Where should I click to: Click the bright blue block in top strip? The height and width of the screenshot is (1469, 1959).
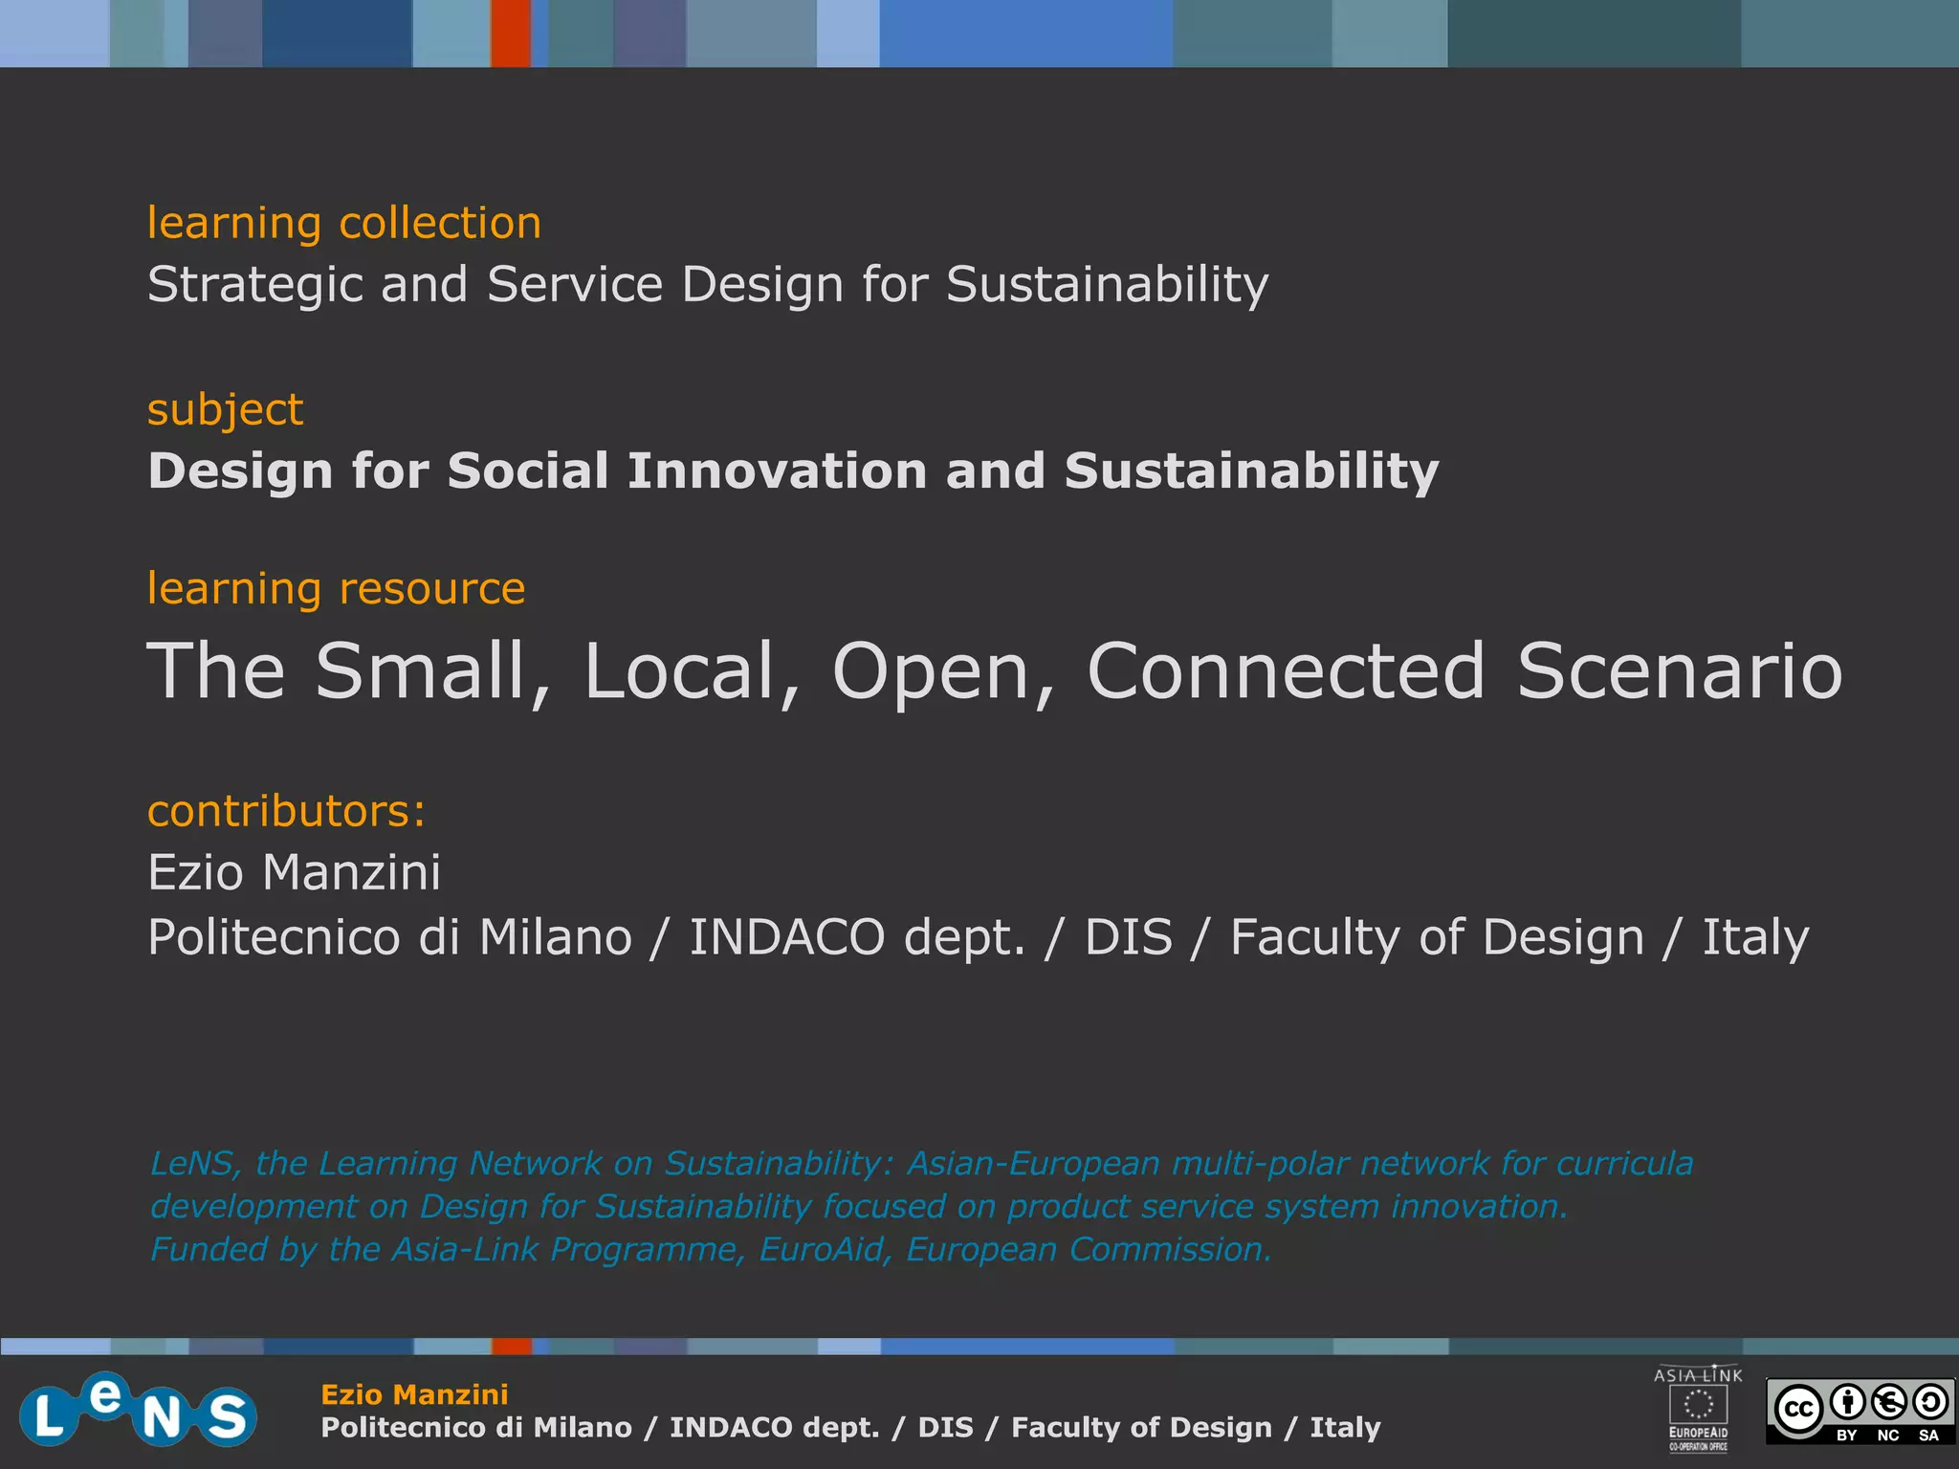click(1025, 33)
